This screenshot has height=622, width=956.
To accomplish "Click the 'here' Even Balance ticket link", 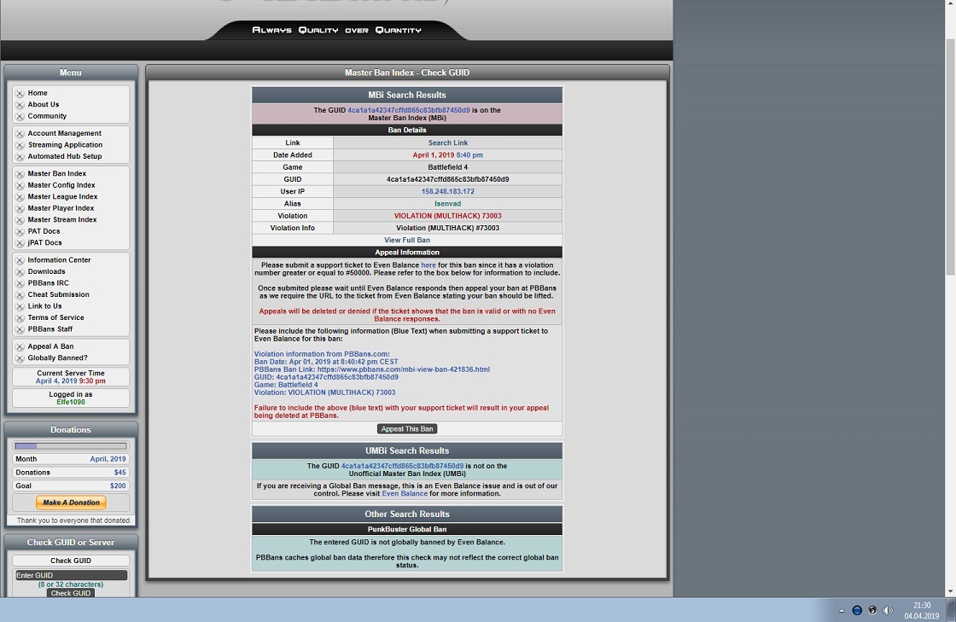I will [428, 265].
